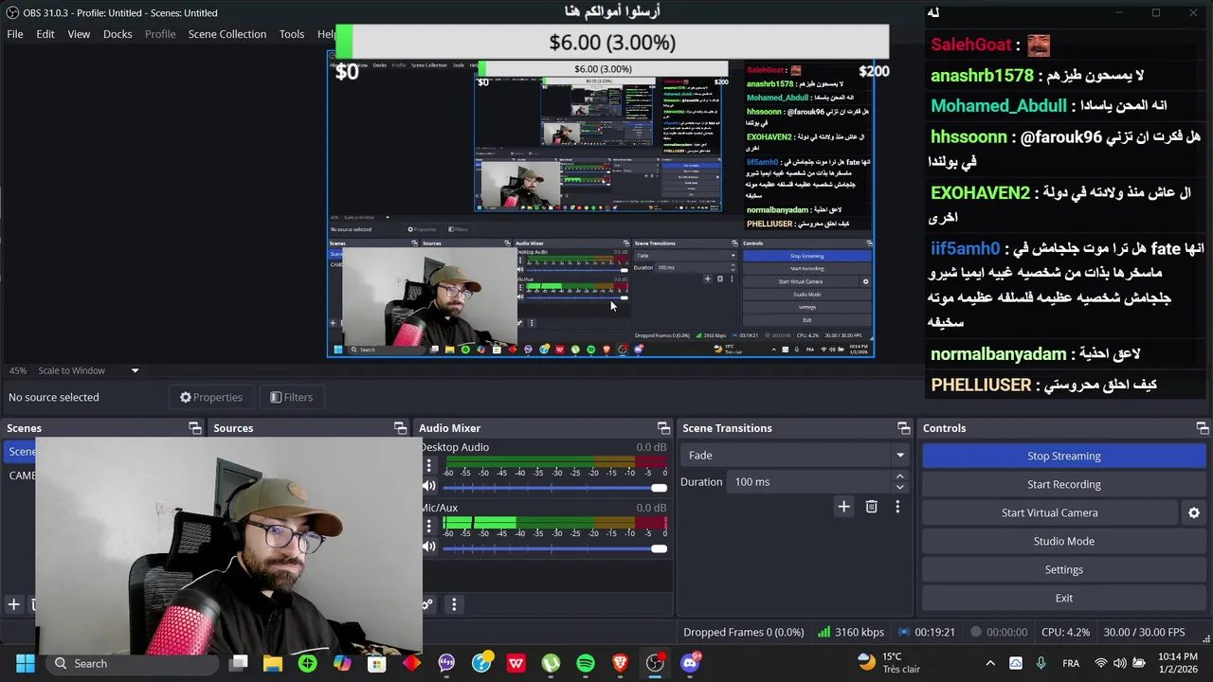Open Advanced Audio Properties gear icon

tap(428, 604)
